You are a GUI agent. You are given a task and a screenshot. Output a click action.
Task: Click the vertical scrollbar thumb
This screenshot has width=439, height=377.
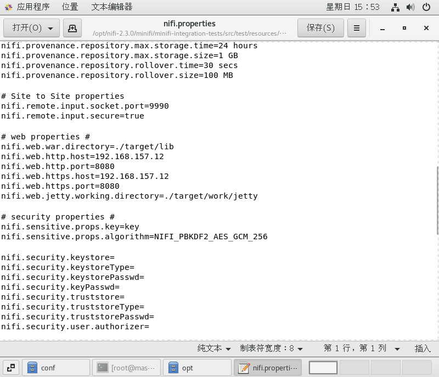(437, 200)
